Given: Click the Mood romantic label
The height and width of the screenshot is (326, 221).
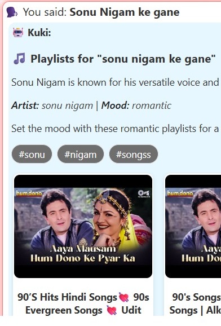Looking at the screenshot, I should coord(136,105).
